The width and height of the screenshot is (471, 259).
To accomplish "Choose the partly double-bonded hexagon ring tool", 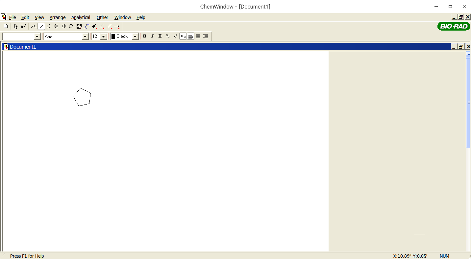I will pos(64,26).
